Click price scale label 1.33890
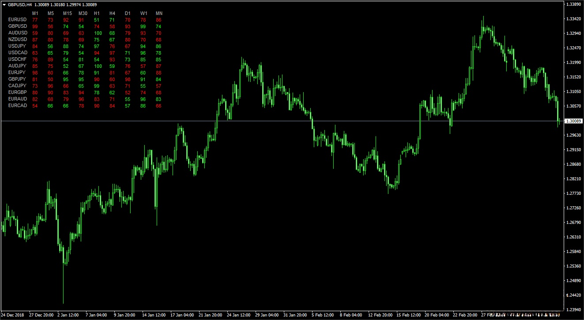Image resolution: width=584 pixels, height=320 pixels. tap(574, 4)
